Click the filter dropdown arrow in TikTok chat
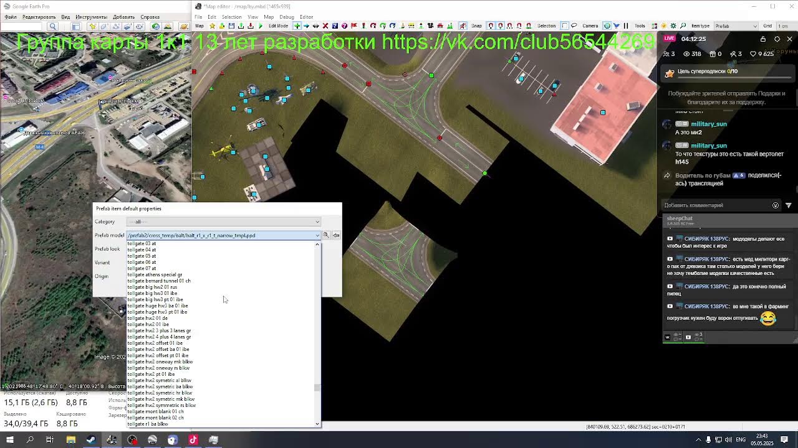The width and height of the screenshot is (798, 448). tap(788, 205)
